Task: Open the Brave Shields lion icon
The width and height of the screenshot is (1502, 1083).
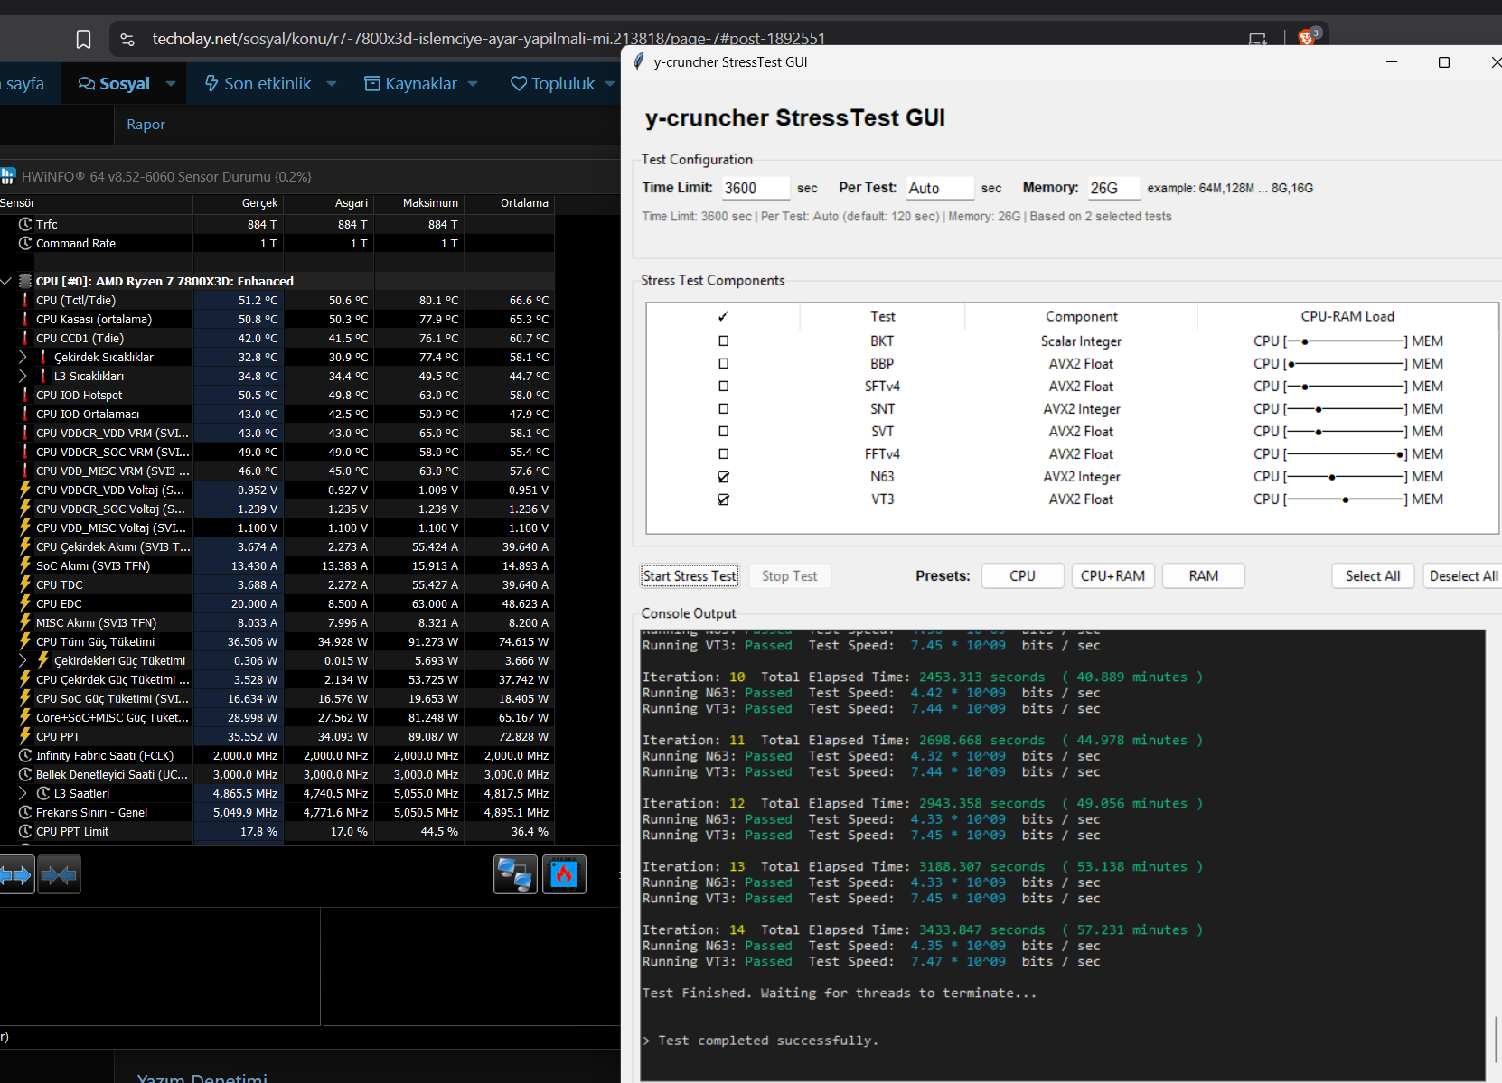Action: 1306,38
